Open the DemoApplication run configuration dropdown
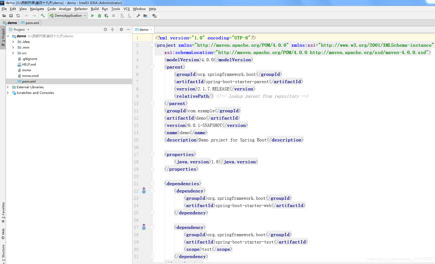Image resolution: width=435 pixels, height=264 pixels. (x=68, y=16)
